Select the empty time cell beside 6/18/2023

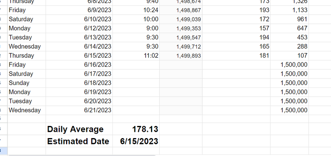point(136,83)
